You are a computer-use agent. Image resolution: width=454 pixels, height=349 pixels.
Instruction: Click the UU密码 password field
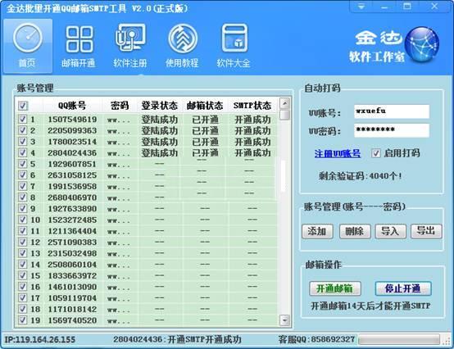tap(392, 130)
